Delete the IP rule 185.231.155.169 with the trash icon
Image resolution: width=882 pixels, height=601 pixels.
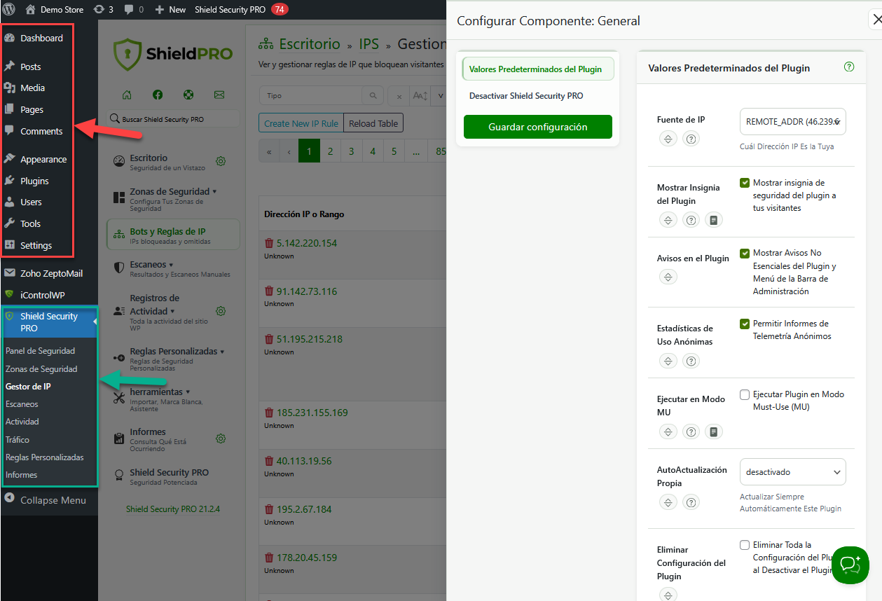[x=269, y=413]
